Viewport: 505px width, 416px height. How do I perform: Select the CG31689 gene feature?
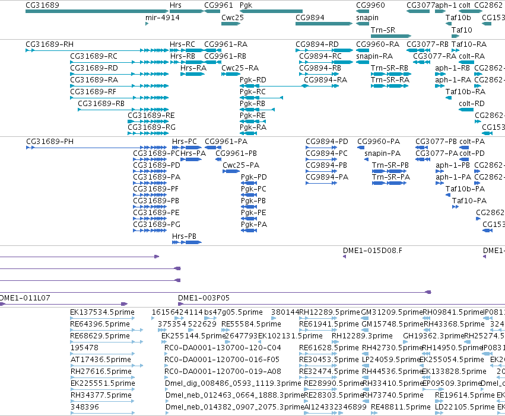click(x=97, y=11)
